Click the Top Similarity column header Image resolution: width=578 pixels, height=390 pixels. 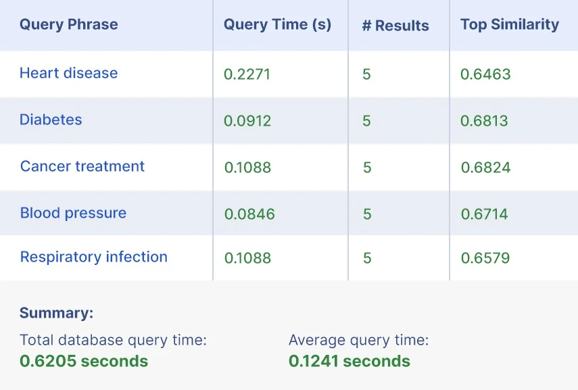coord(509,25)
